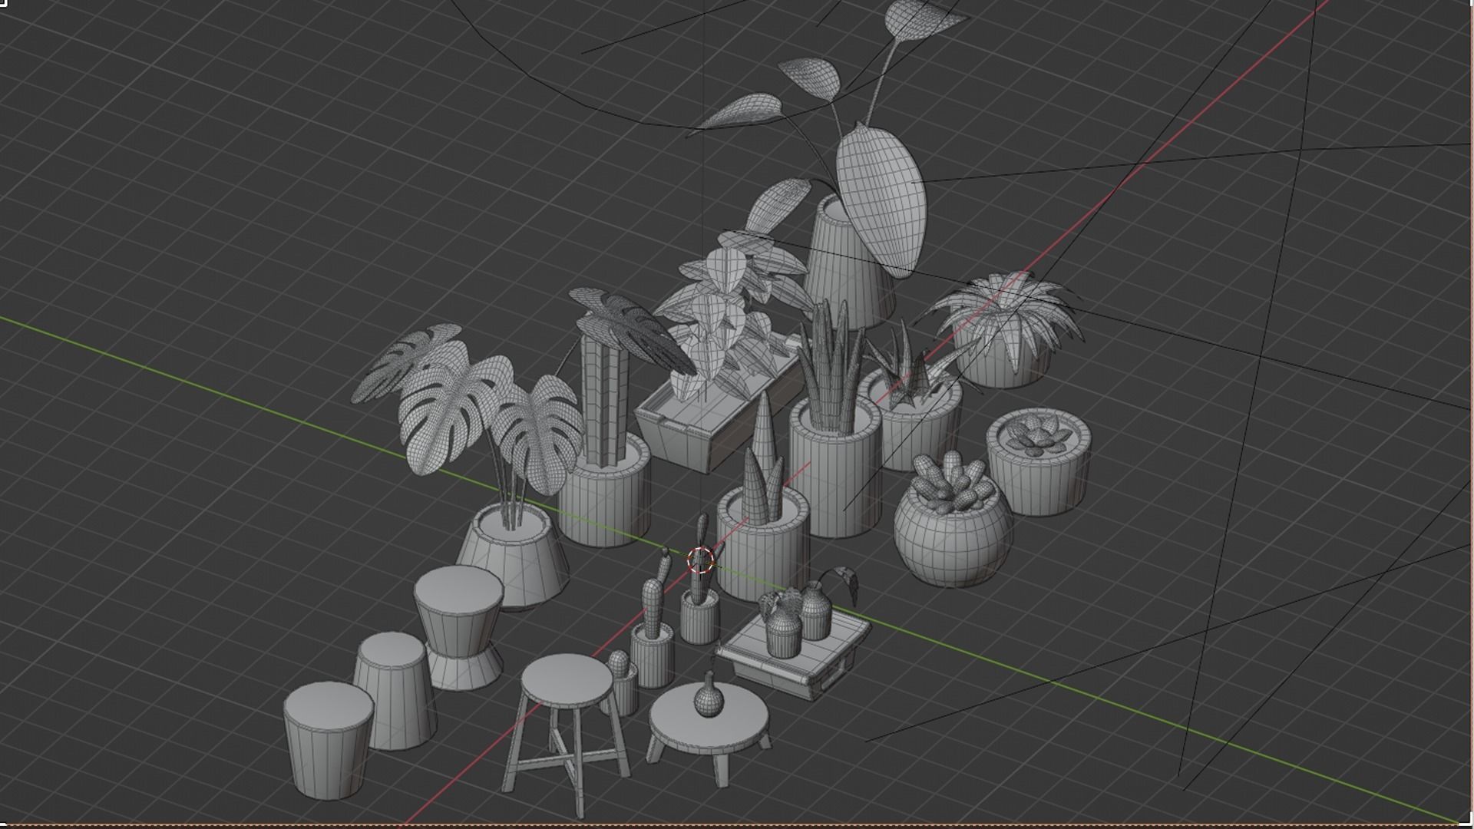Select the jug-shaped bottle on the tray

point(815,610)
